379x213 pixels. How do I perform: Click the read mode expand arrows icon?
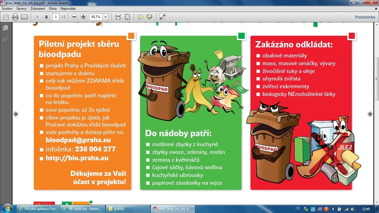click(x=163, y=17)
